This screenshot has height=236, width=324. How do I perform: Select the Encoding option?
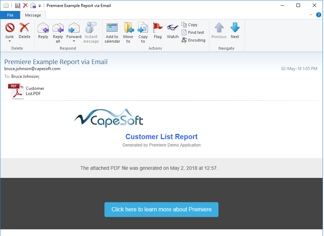(x=193, y=40)
